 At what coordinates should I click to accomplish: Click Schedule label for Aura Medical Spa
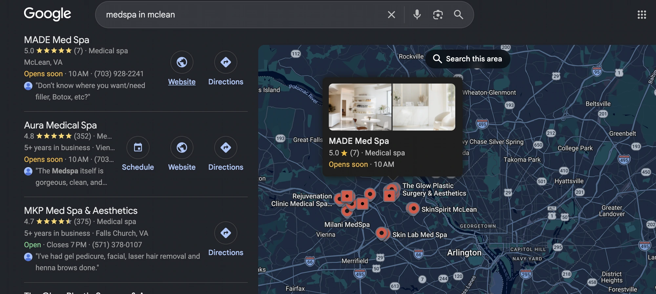coord(138,167)
